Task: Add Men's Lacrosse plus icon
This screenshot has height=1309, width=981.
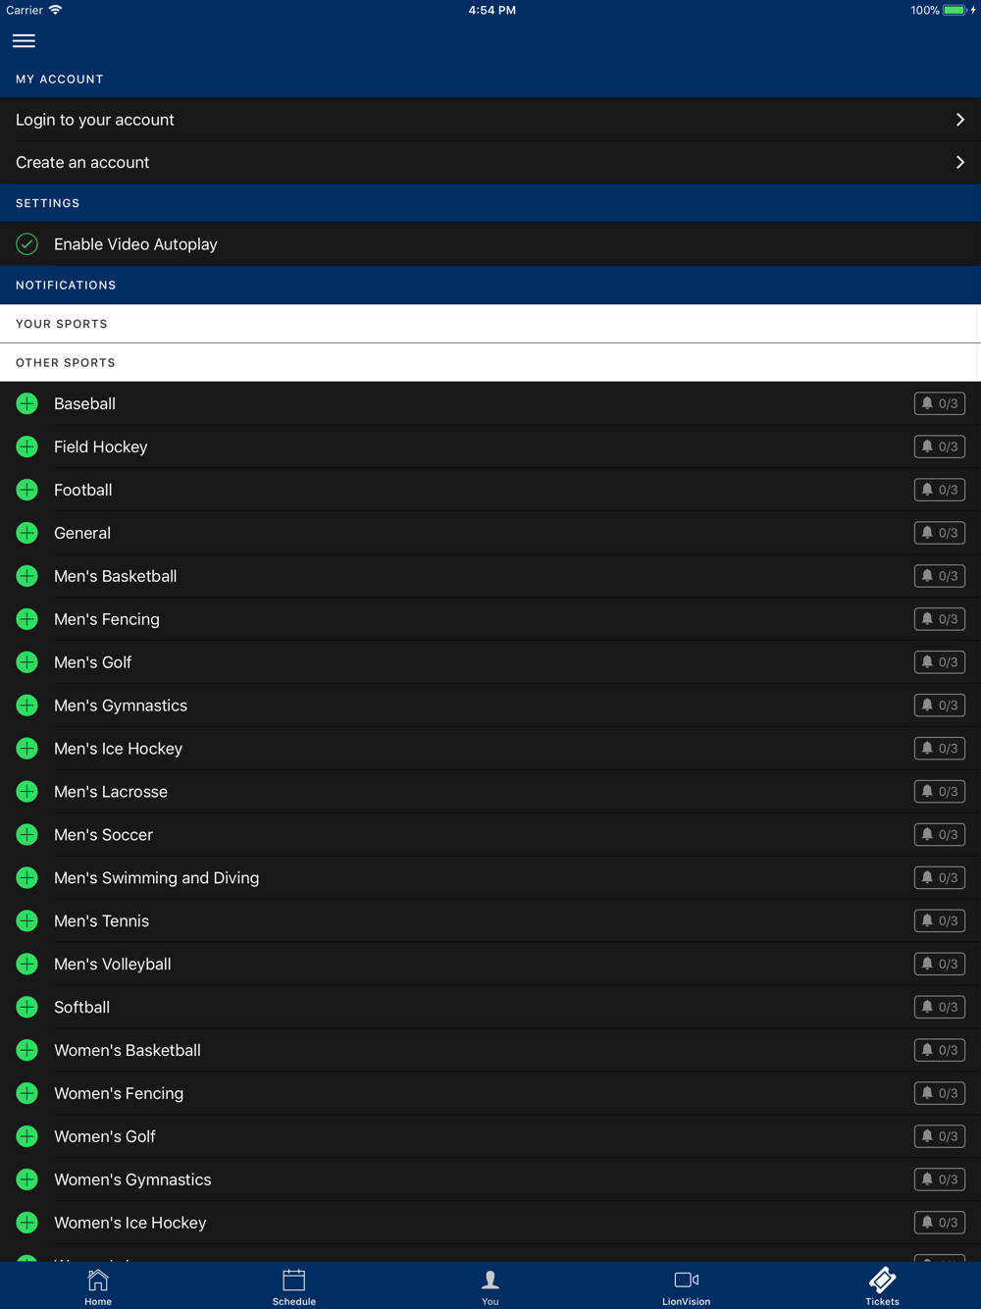Action: coord(27,792)
